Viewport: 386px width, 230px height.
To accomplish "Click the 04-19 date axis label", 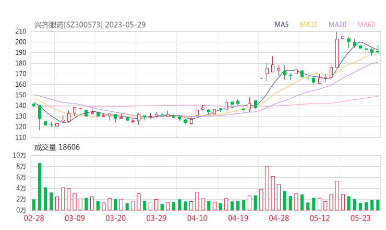I will point(238,218).
